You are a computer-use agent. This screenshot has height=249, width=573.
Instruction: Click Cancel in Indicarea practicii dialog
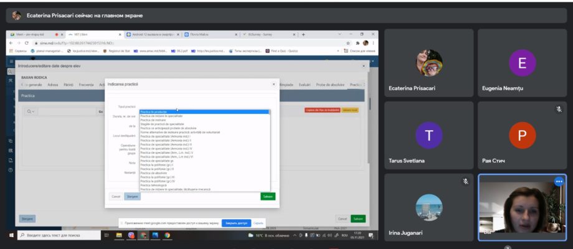tap(116, 197)
